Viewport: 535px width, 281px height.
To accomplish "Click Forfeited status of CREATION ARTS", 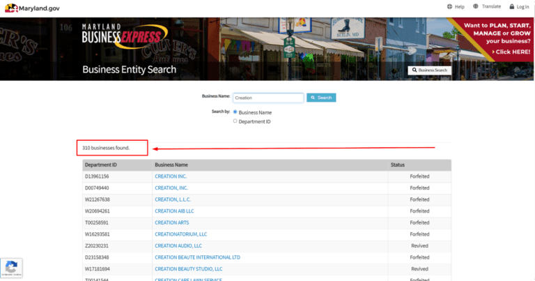I will pos(419,222).
